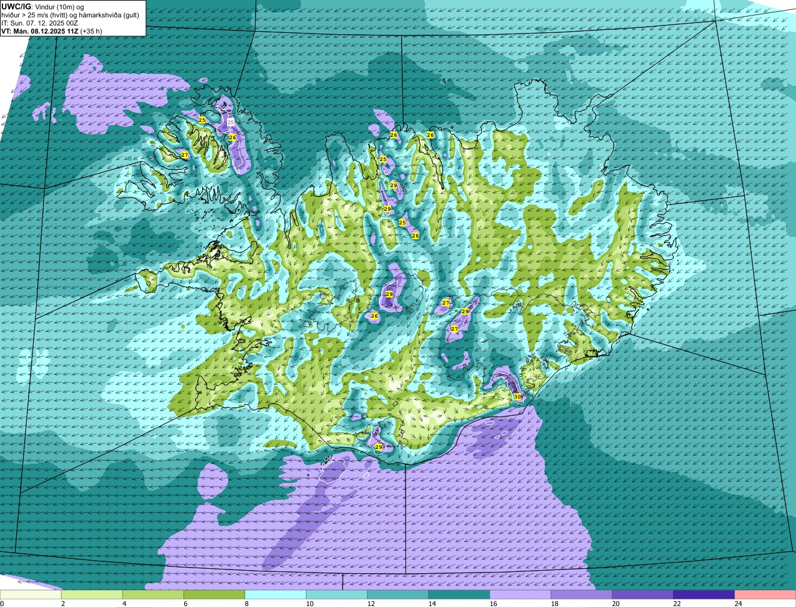
Task: Click the scale tick label 8
Action: coord(246,604)
